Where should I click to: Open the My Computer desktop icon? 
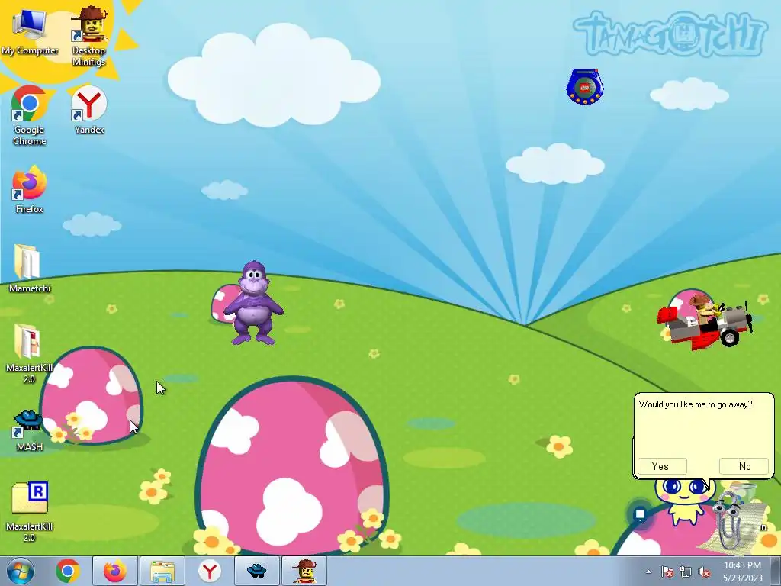[x=30, y=32]
